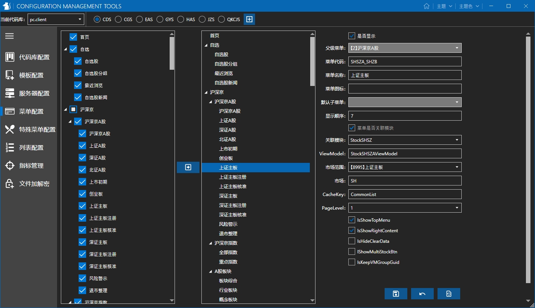The height and width of the screenshot is (308, 535).
Task: Click the home icon in title bar
Action: click(x=427, y=6)
